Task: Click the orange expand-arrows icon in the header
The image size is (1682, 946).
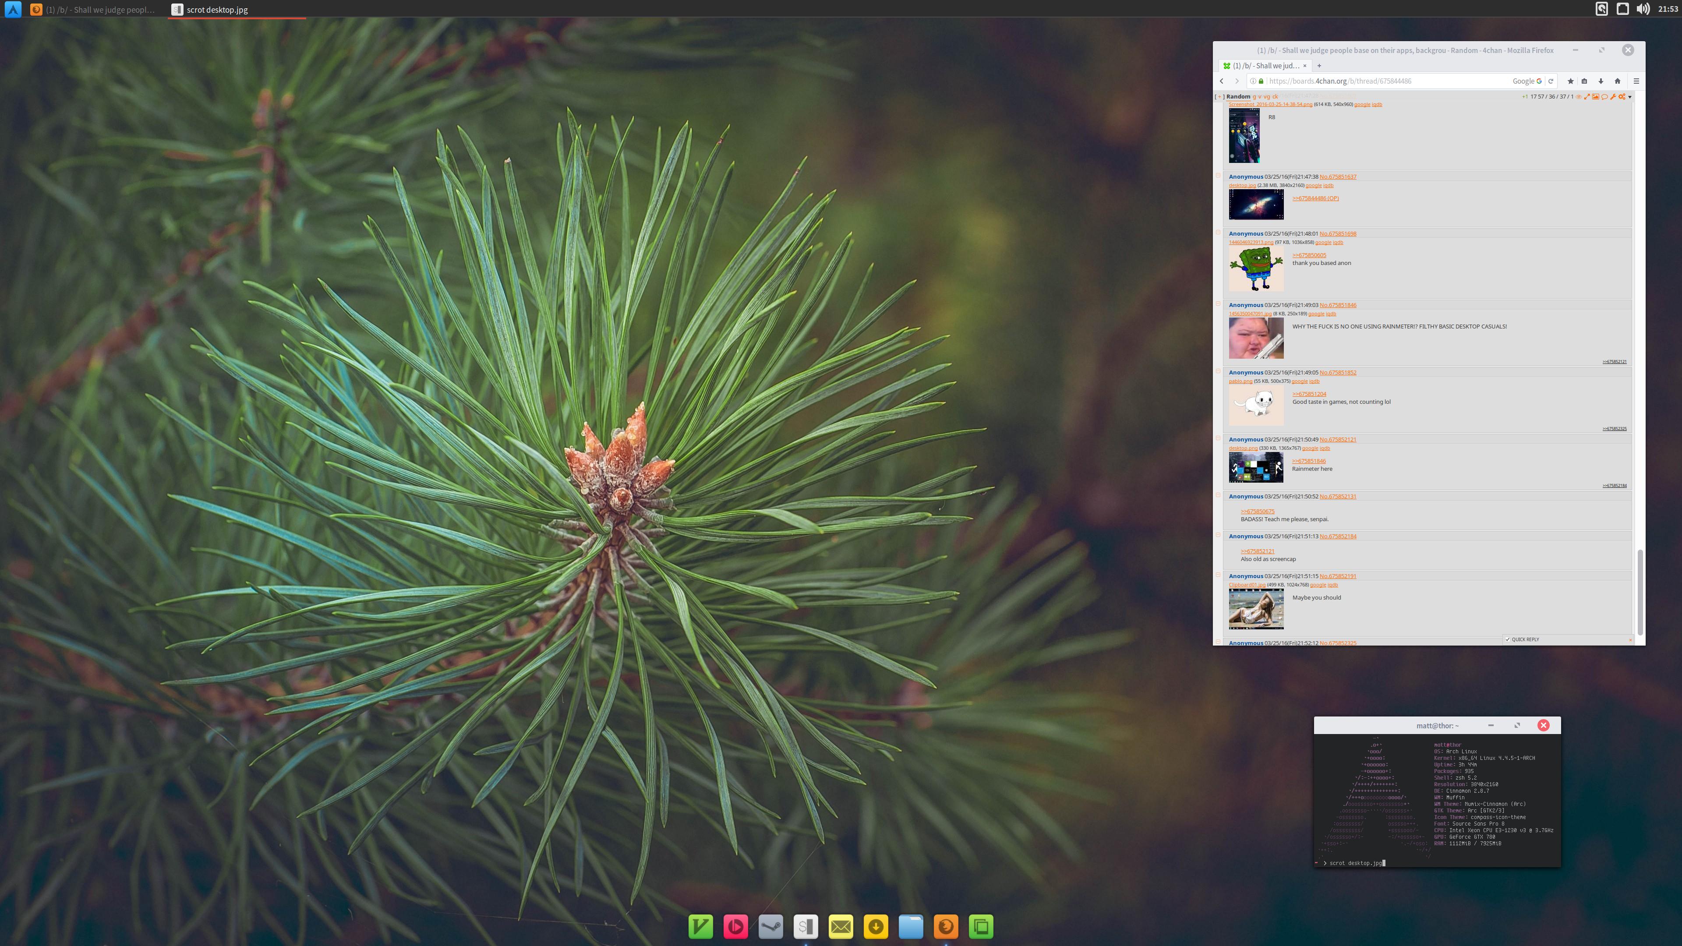Action: click(1587, 97)
